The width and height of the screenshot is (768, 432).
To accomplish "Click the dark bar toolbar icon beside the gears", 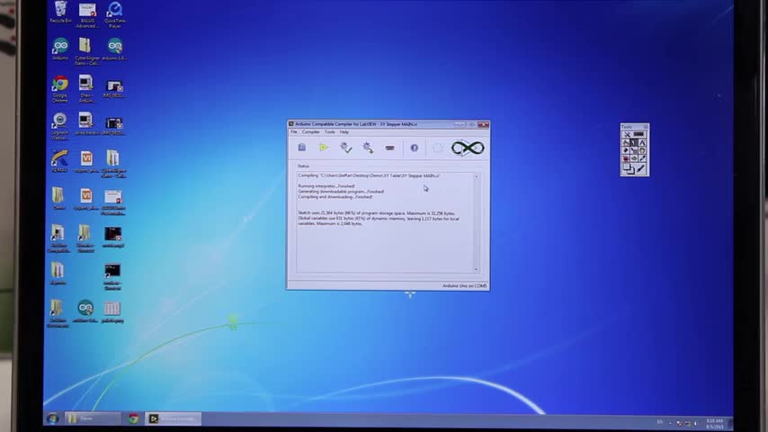I will pyautogui.click(x=390, y=148).
